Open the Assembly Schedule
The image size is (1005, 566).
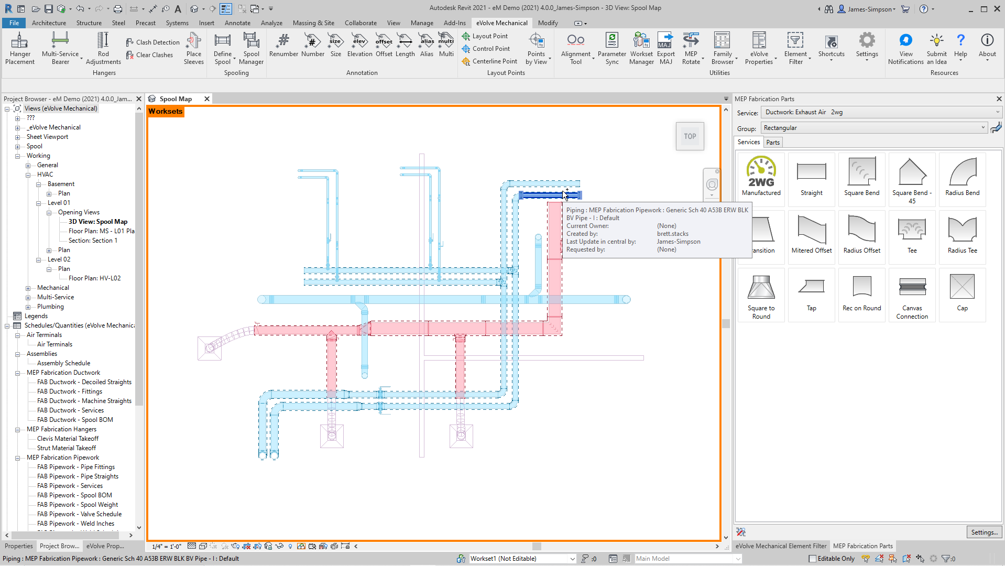pyautogui.click(x=63, y=363)
